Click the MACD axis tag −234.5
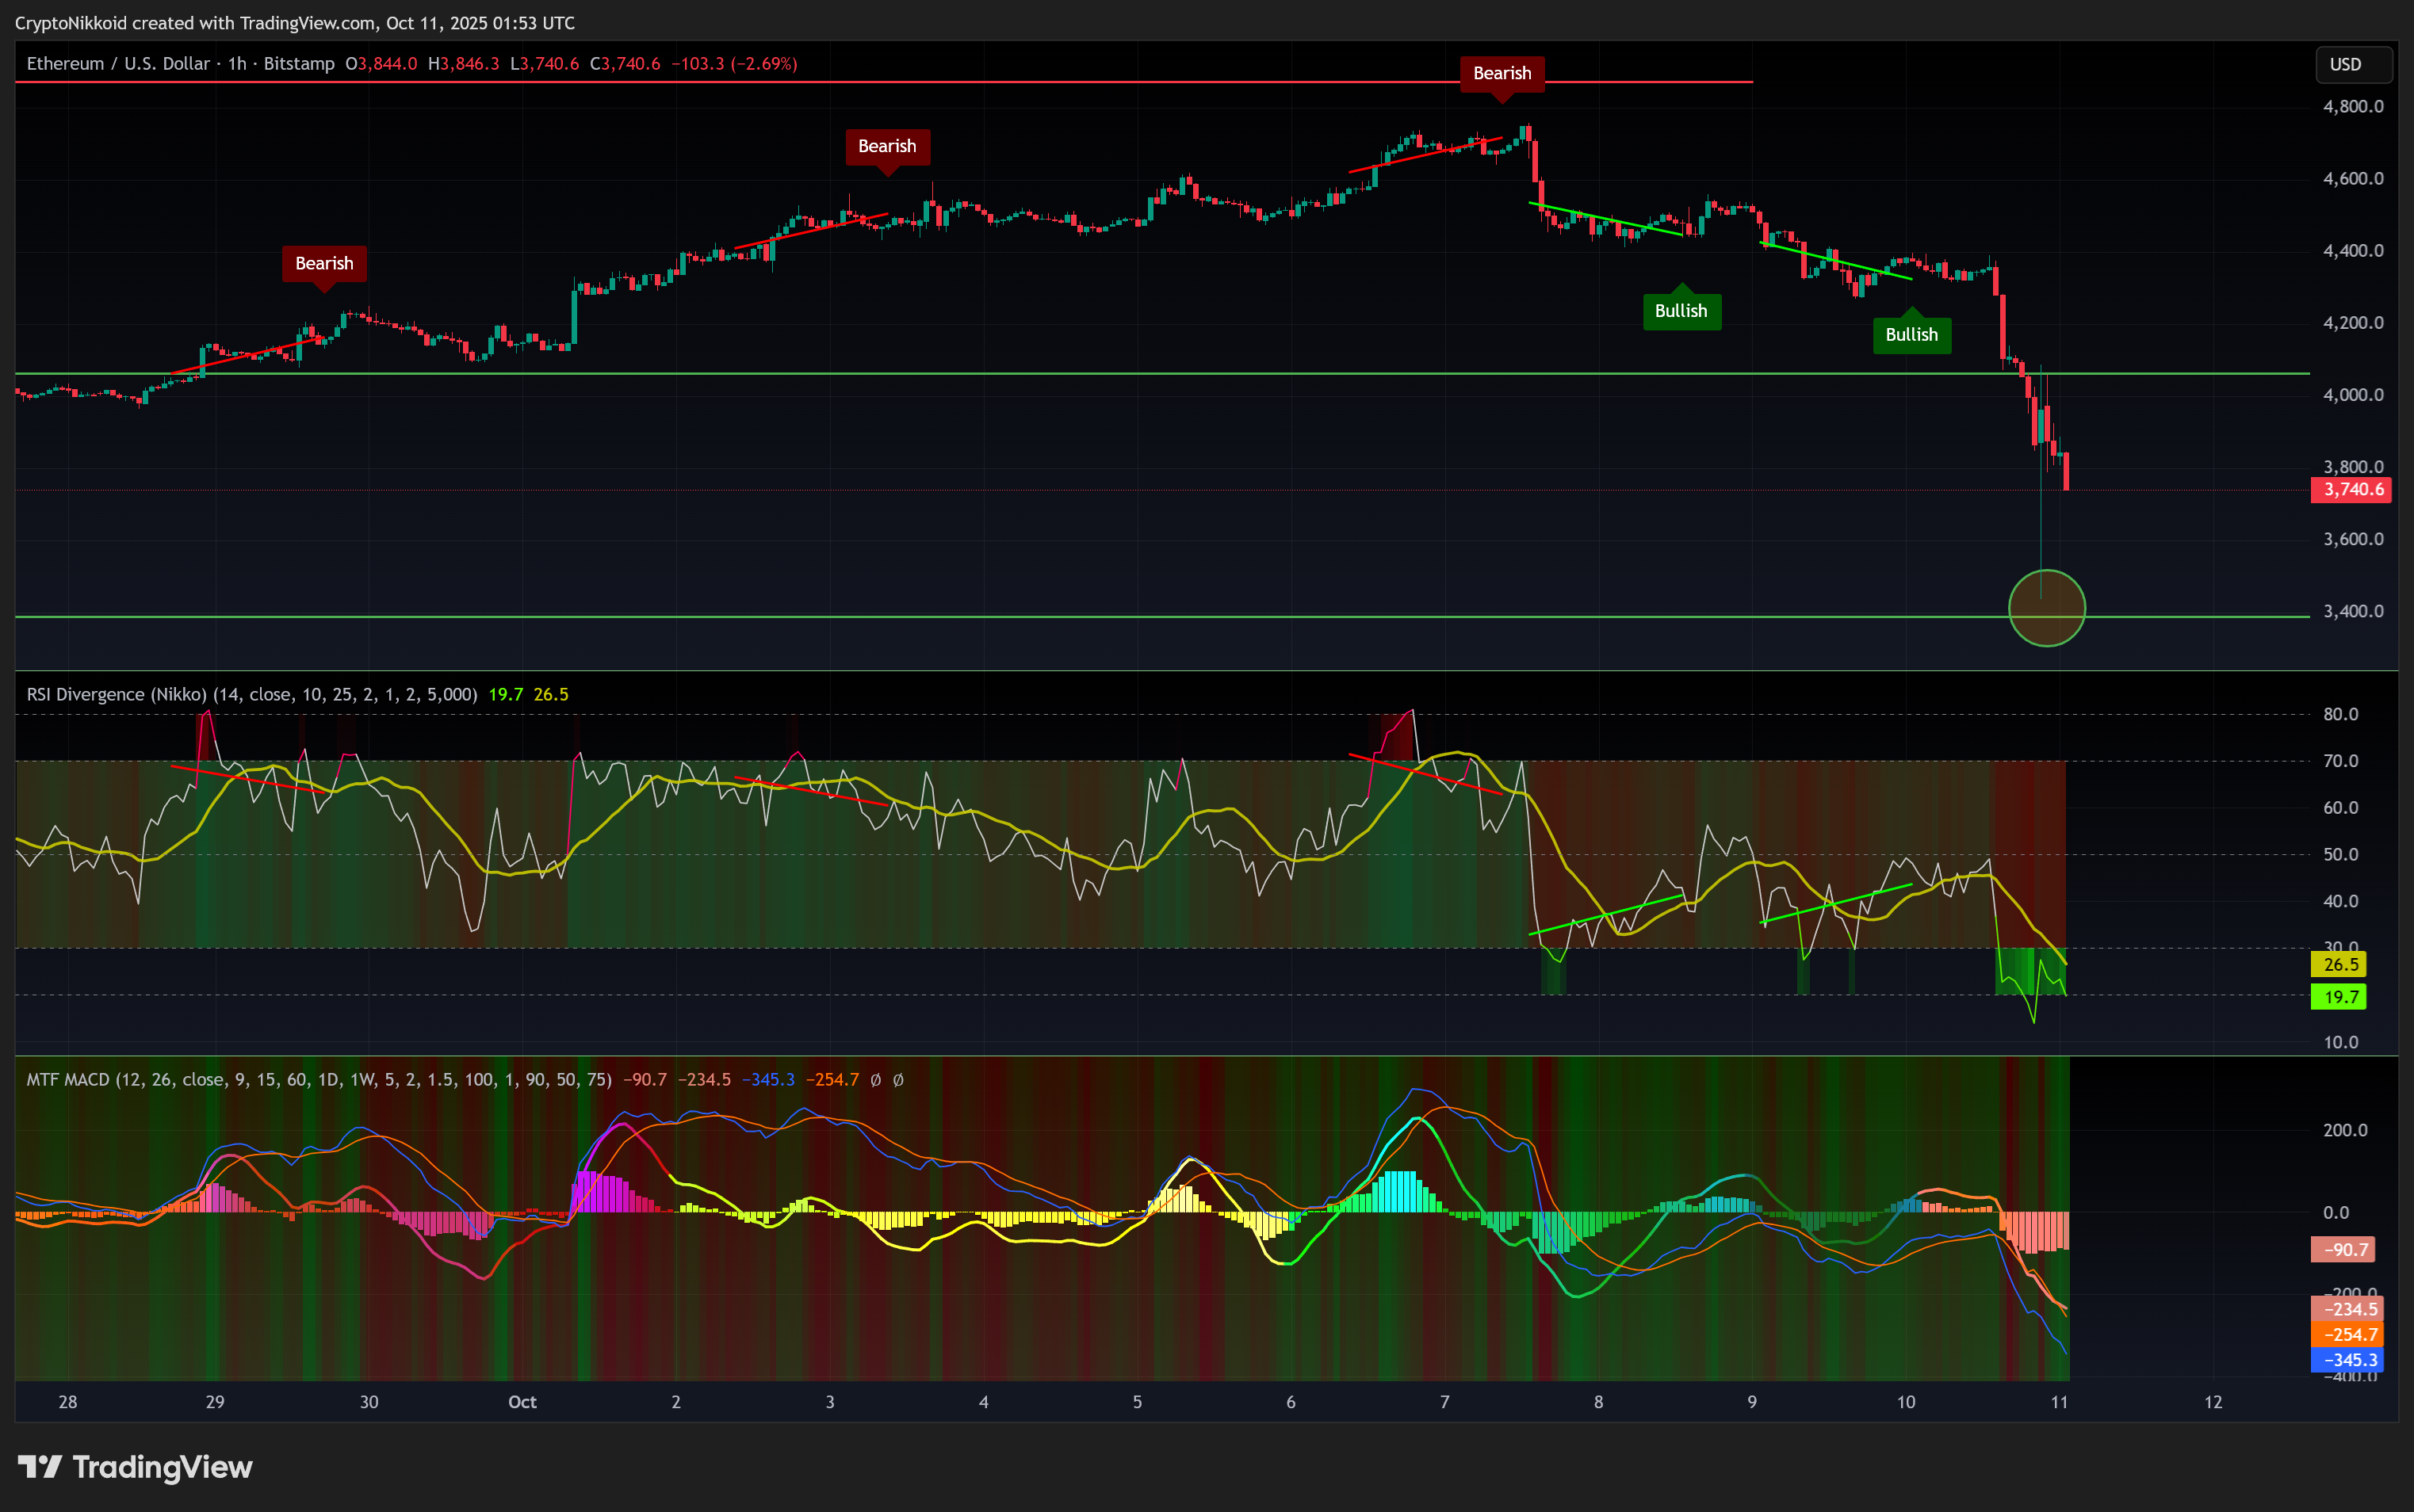This screenshot has width=2414, height=1512. tap(2347, 1309)
